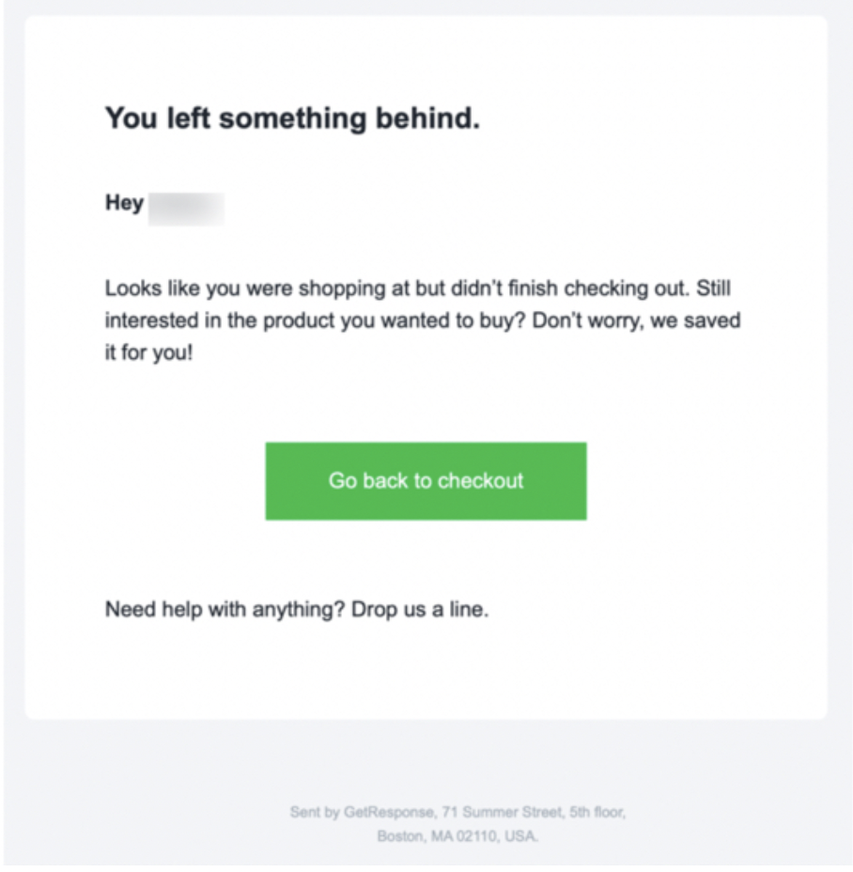Click the bold 'Hey' greeting word
The width and height of the screenshot is (853, 872).
[125, 204]
